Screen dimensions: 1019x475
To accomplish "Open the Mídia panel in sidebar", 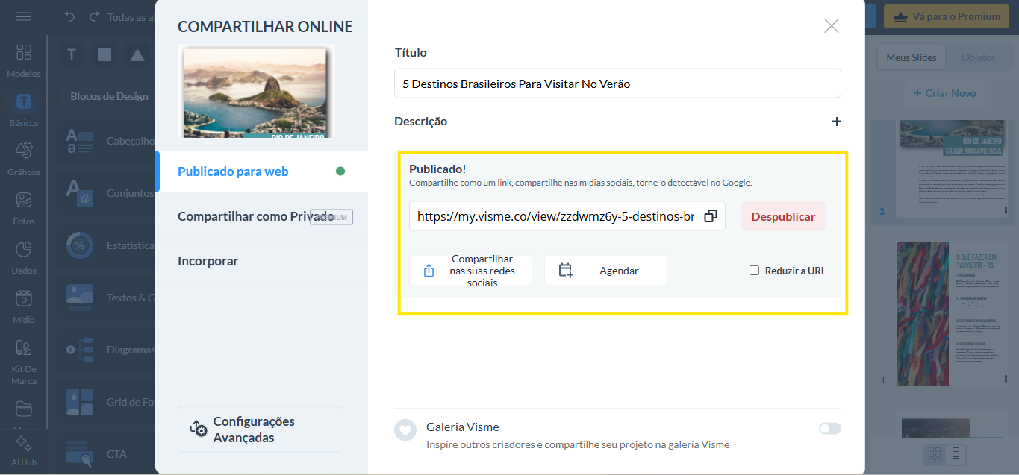I will 24,306.
